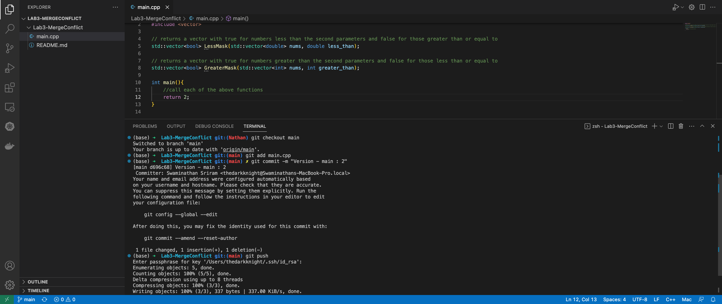Click the GreaterMask function name

pos(220,68)
